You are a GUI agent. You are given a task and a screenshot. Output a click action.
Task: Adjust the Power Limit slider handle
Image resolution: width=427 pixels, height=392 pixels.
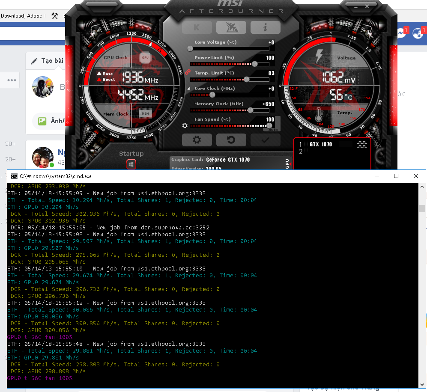[255, 64]
